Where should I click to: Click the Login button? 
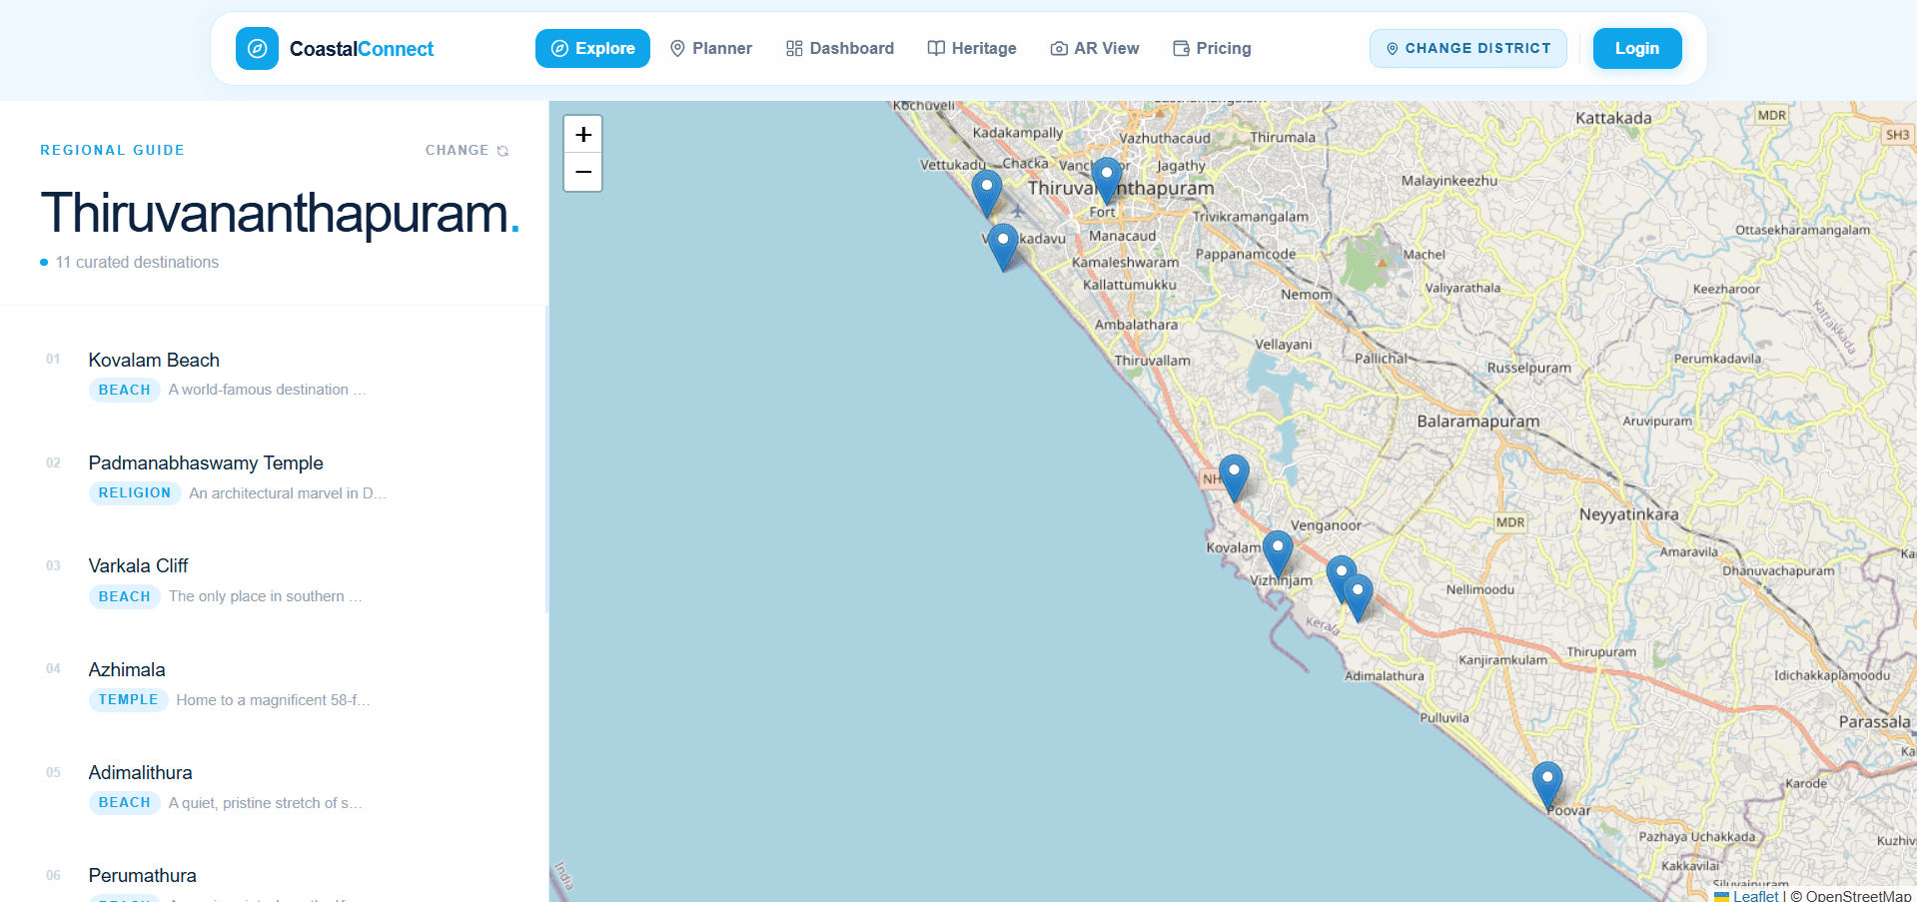click(x=1636, y=48)
